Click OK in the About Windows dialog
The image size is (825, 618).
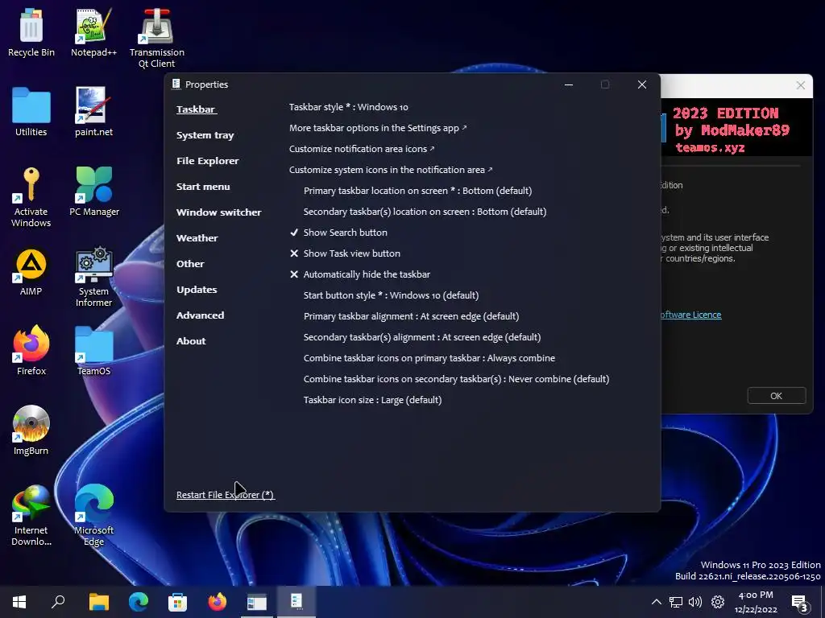[776, 396]
